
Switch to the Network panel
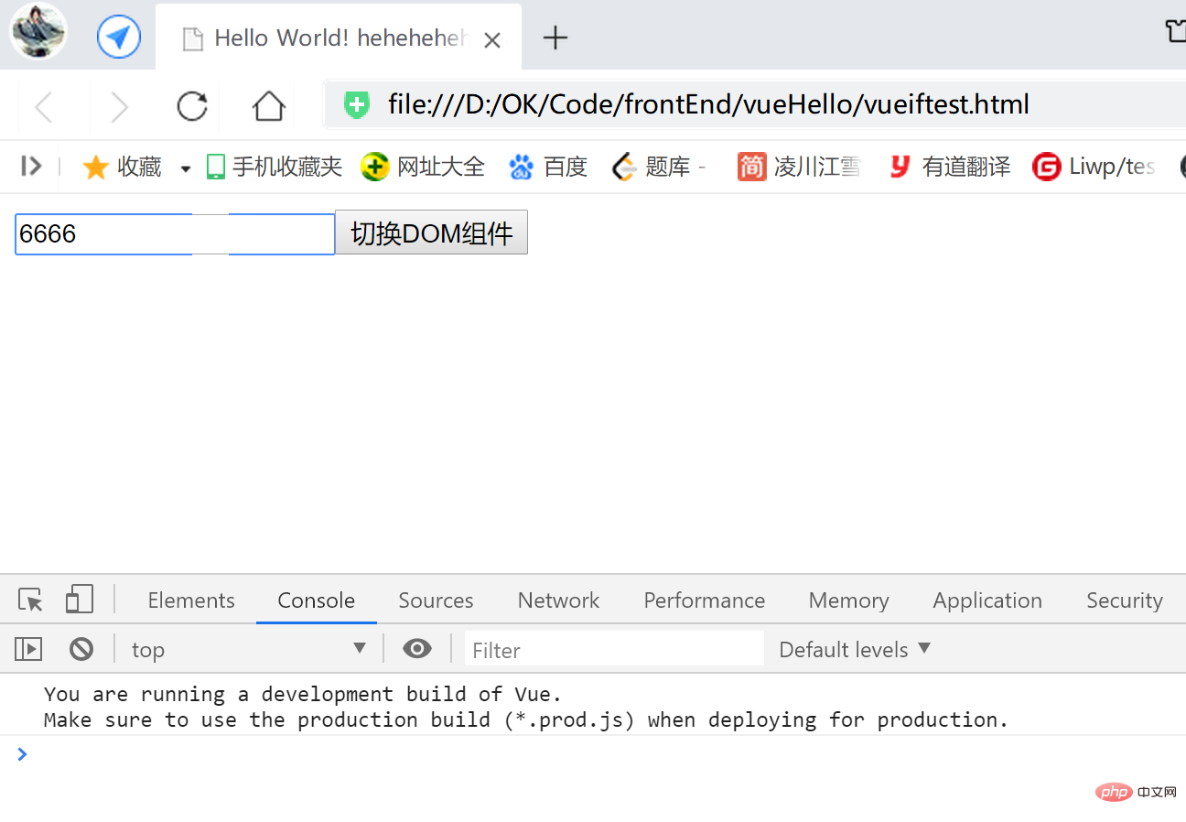(558, 600)
